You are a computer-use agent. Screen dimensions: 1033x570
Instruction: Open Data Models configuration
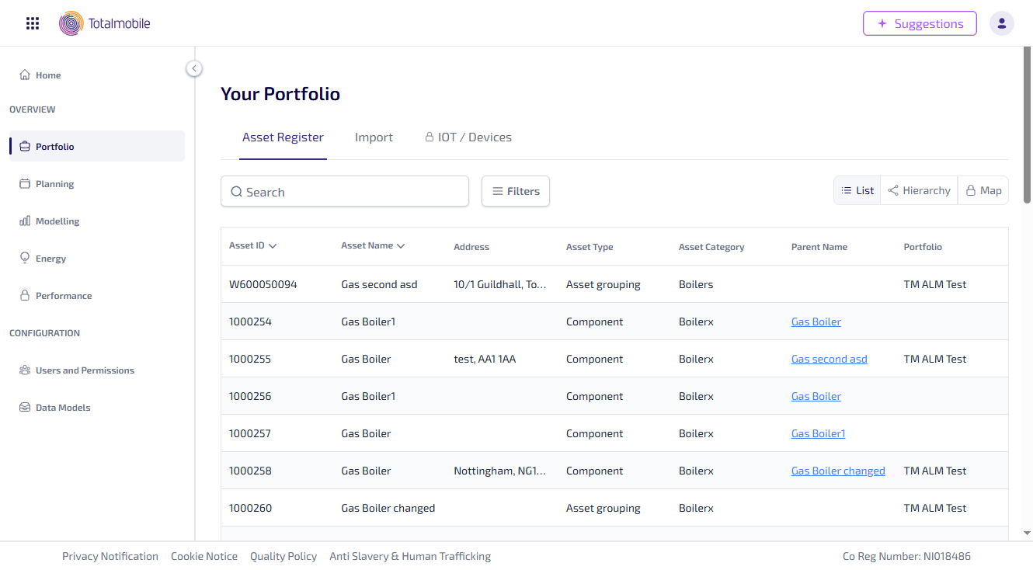tap(62, 408)
